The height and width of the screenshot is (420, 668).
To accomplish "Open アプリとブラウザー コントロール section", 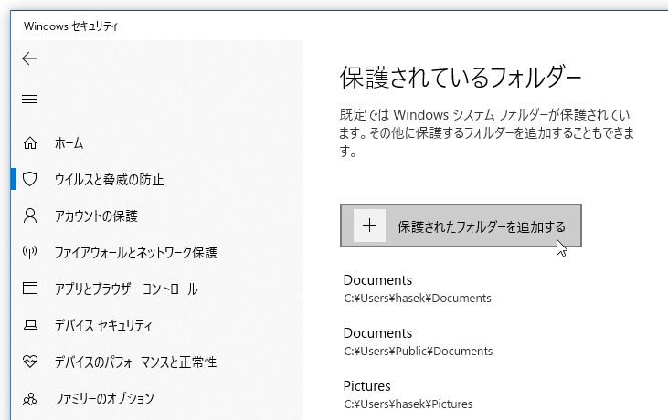I will click(126, 289).
